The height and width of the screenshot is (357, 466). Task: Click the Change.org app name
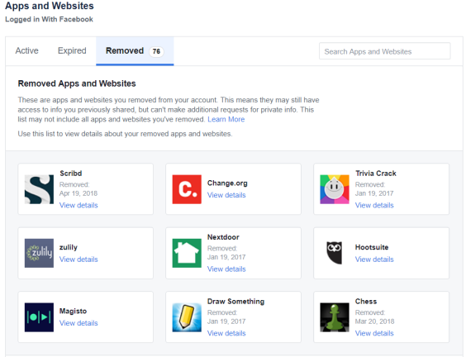click(227, 183)
